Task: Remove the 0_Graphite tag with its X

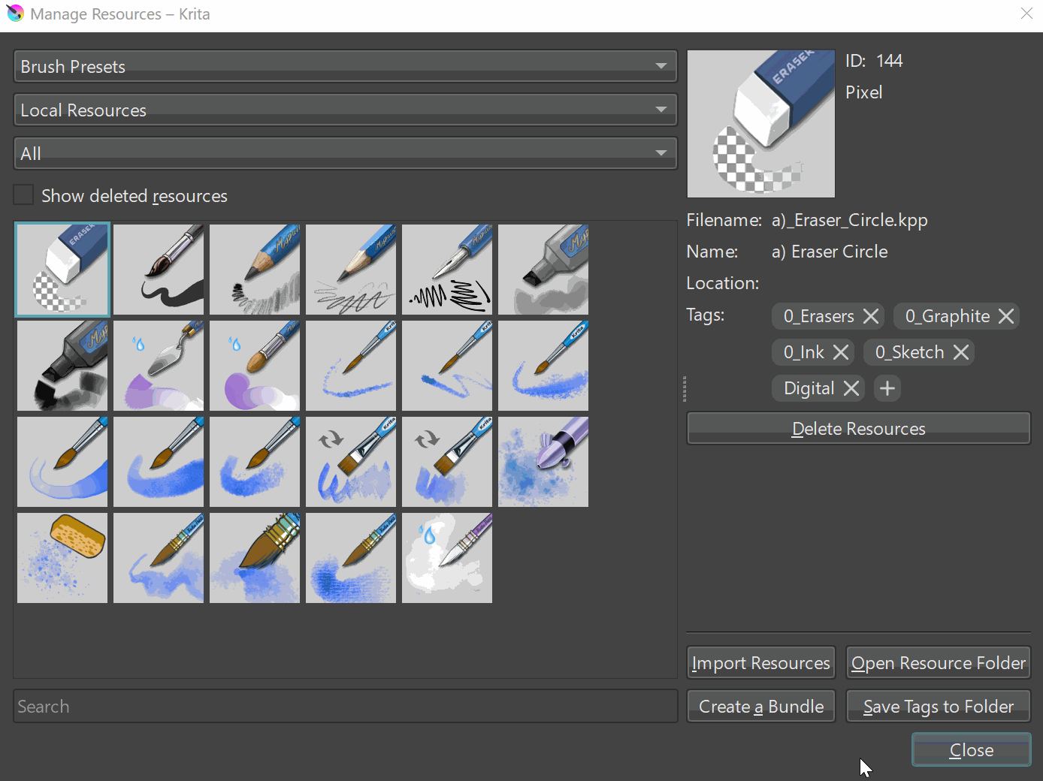Action: 1006,316
